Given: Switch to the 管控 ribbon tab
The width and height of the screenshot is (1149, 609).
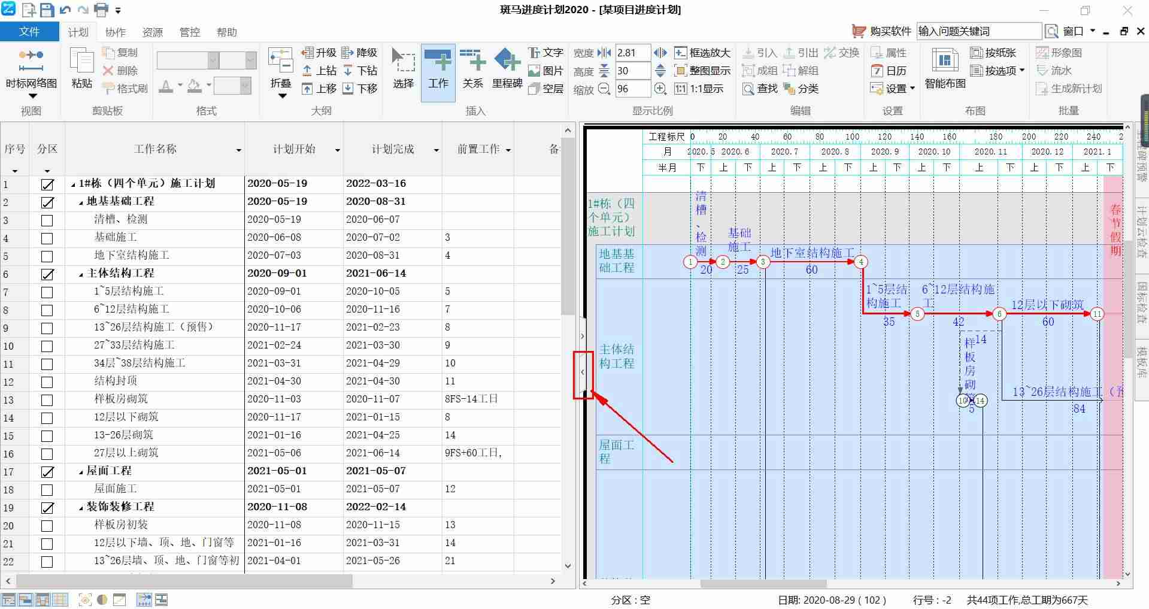Looking at the screenshot, I should click(189, 32).
